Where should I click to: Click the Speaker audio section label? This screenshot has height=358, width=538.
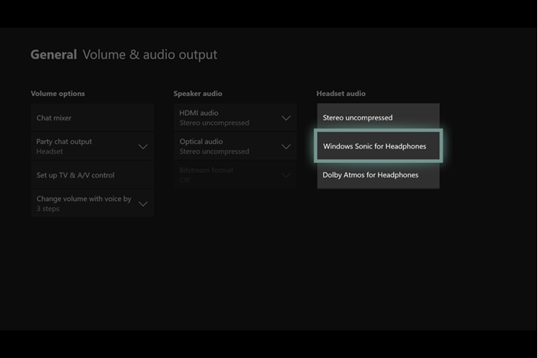point(197,94)
